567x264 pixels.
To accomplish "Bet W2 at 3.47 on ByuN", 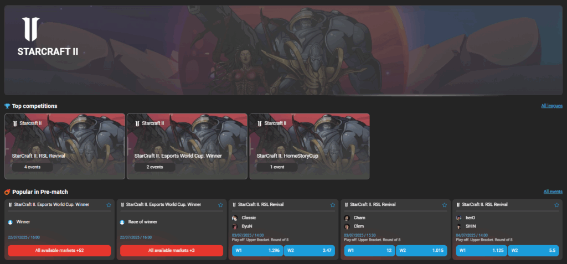I will click(310, 251).
